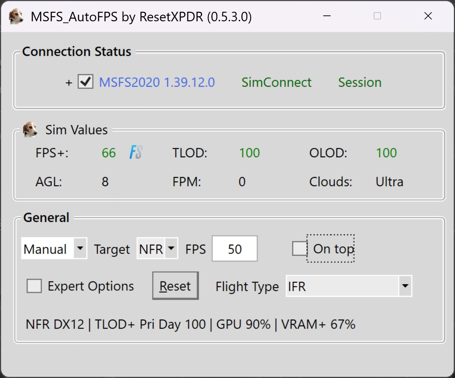455x378 pixels.
Task: Click the TLOD: label
Action: (190, 153)
